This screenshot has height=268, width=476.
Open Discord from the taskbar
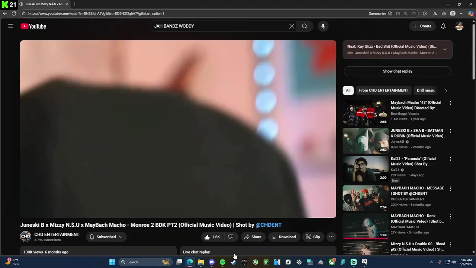pyautogui.click(x=212, y=262)
